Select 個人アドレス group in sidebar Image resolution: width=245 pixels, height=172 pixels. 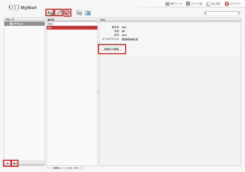24,24
